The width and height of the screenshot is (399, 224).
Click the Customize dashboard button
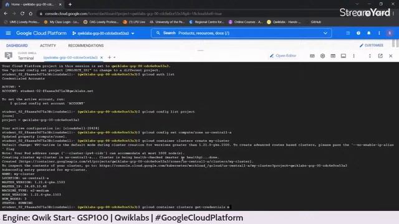click(x=372, y=45)
